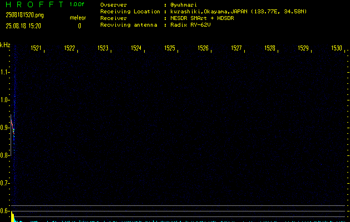Click time marker 1527
This screenshot has height=222, width=350.
236,48
